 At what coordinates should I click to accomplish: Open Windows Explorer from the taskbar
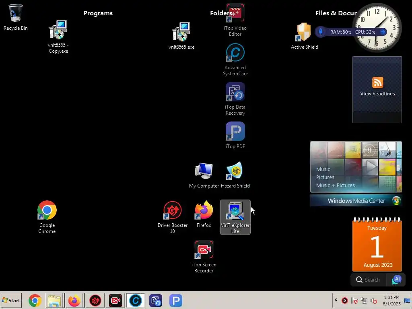[55, 300]
